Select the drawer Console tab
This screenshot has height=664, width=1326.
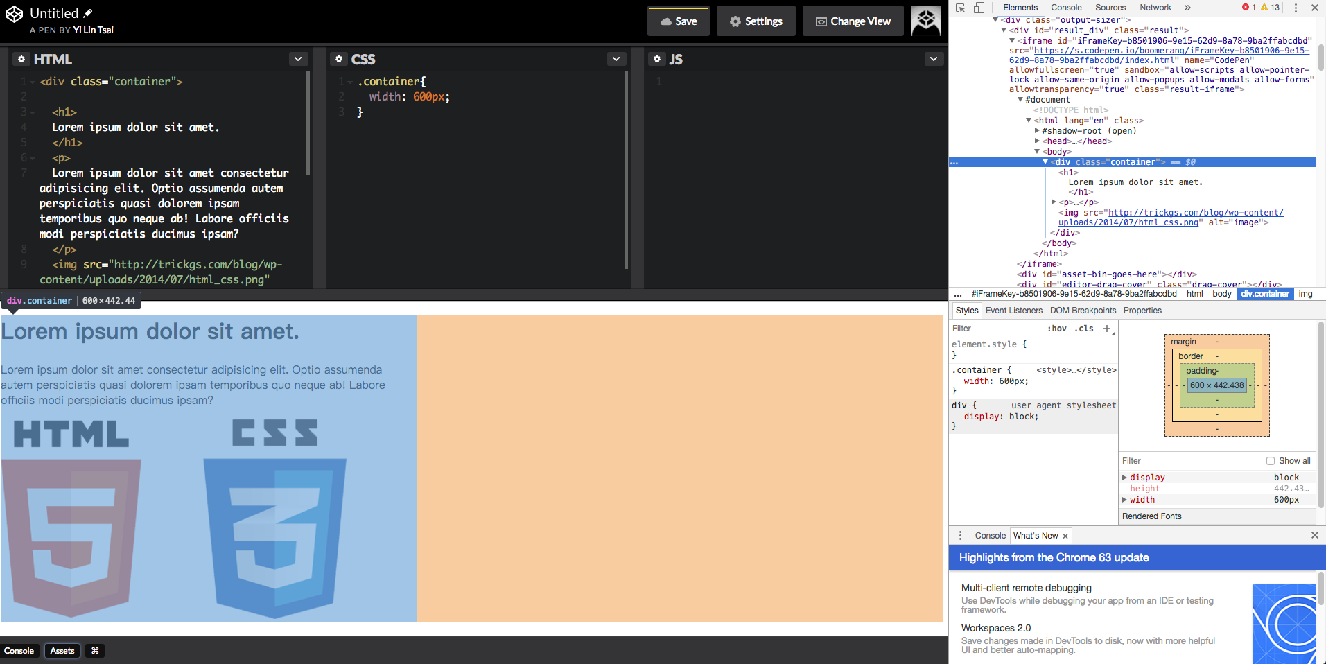point(990,536)
